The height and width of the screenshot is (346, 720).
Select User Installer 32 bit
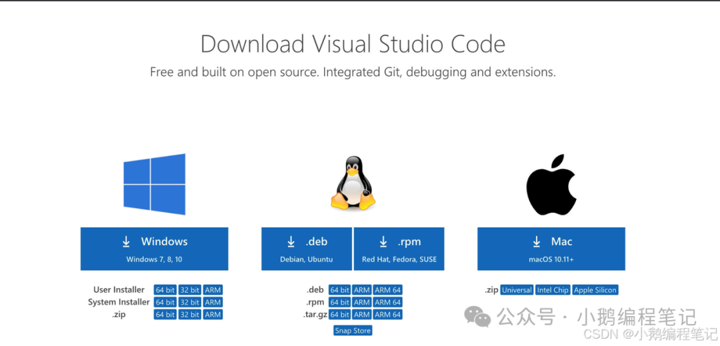coord(189,290)
